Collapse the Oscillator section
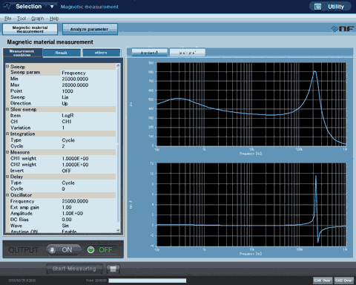356x285 pixels. (x=7, y=195)
